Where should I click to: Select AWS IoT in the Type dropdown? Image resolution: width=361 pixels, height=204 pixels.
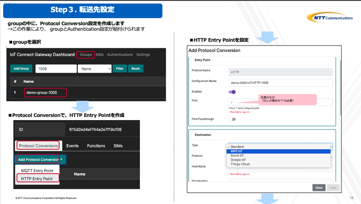(278, 151)
